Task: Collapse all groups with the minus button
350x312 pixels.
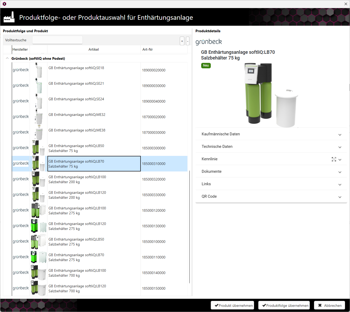Action: pos(188,41)
